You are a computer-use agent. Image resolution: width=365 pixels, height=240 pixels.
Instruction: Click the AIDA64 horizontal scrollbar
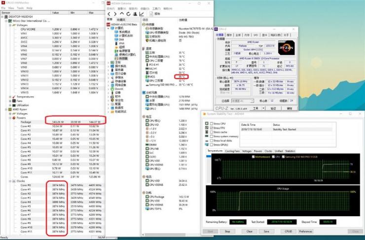(x=170, y=235)
